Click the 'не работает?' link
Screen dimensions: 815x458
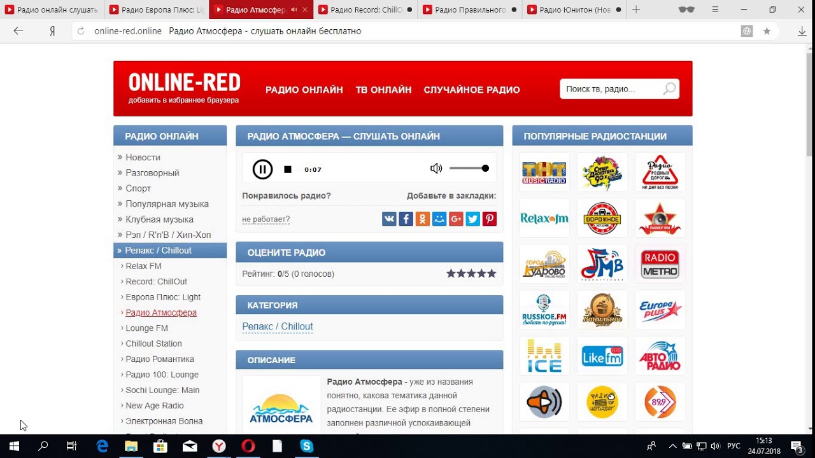pyautogui.click(x=266, y=219)
